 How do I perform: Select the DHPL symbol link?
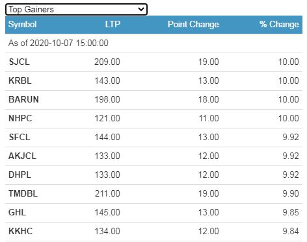[x=20, y=175]
